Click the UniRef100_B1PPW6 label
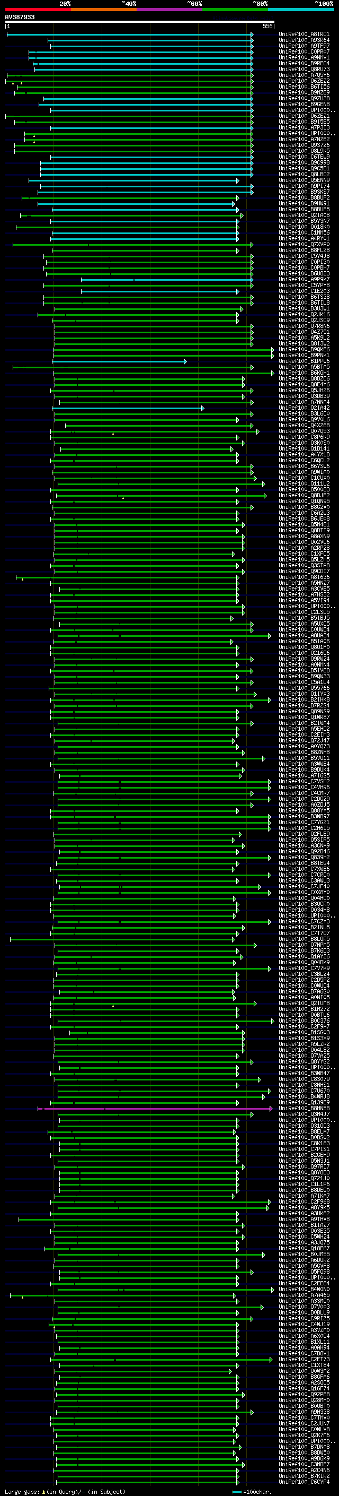The width and height of the screenshot is (339, 1496). (x=304, y=361)
